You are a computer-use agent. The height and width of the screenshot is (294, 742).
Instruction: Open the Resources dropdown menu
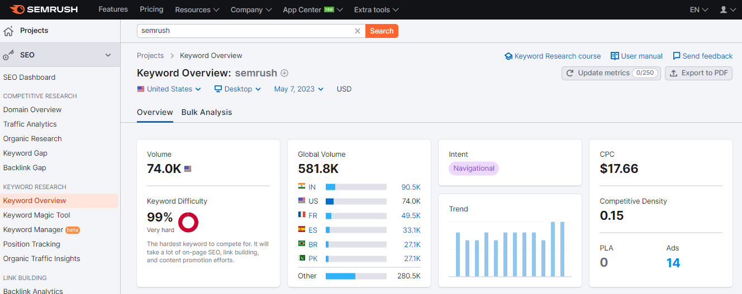pos(197,9)
